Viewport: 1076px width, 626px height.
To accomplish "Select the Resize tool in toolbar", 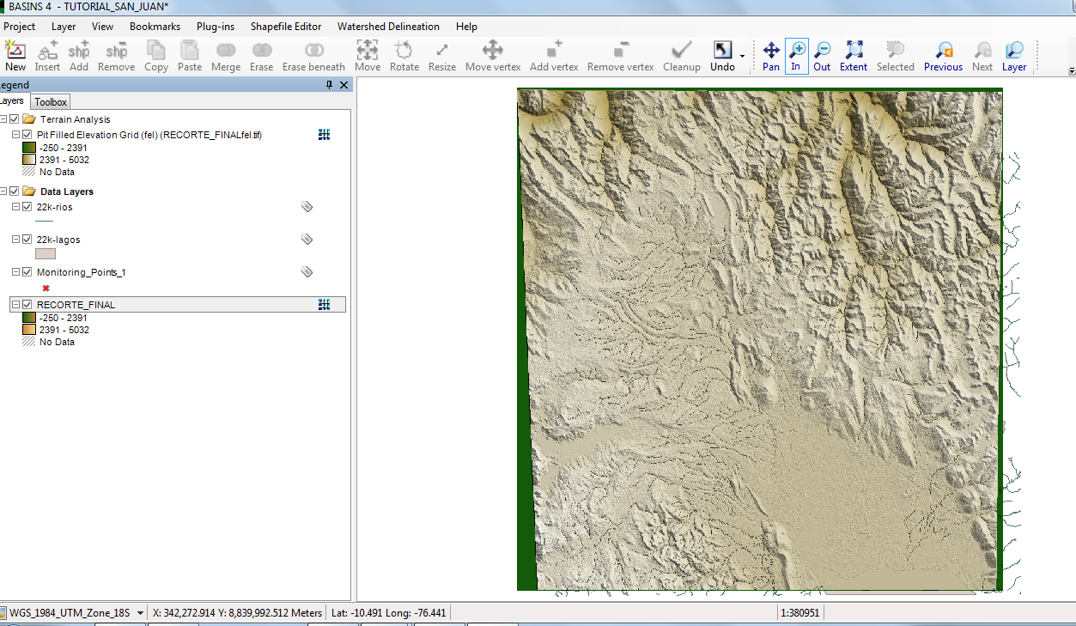I will (442, 50).
